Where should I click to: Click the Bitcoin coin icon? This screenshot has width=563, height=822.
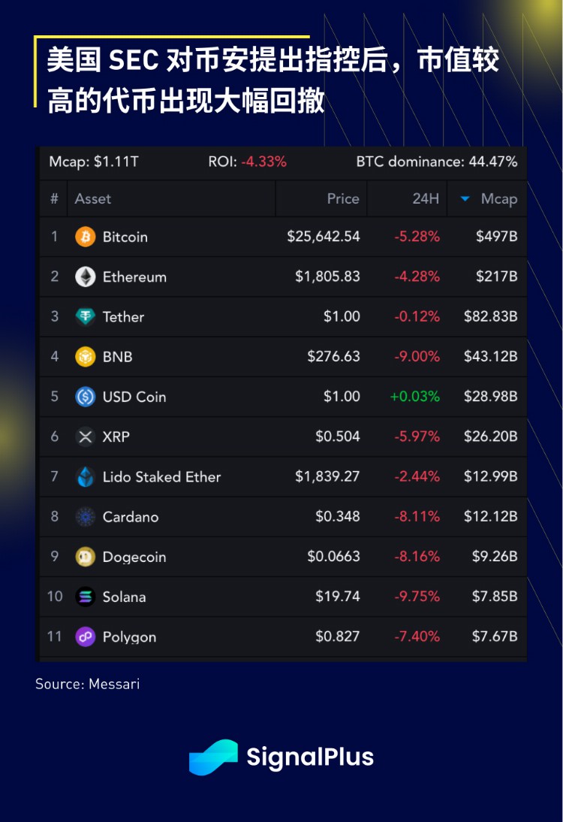[86, 237]
